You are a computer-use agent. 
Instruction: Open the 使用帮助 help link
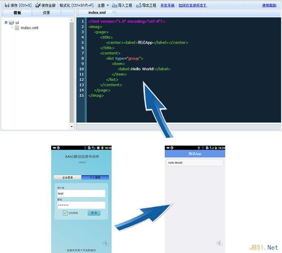pos(269,5)
